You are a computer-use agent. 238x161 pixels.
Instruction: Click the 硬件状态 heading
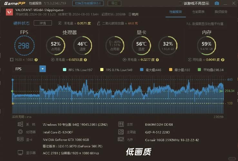coord(22,23)
